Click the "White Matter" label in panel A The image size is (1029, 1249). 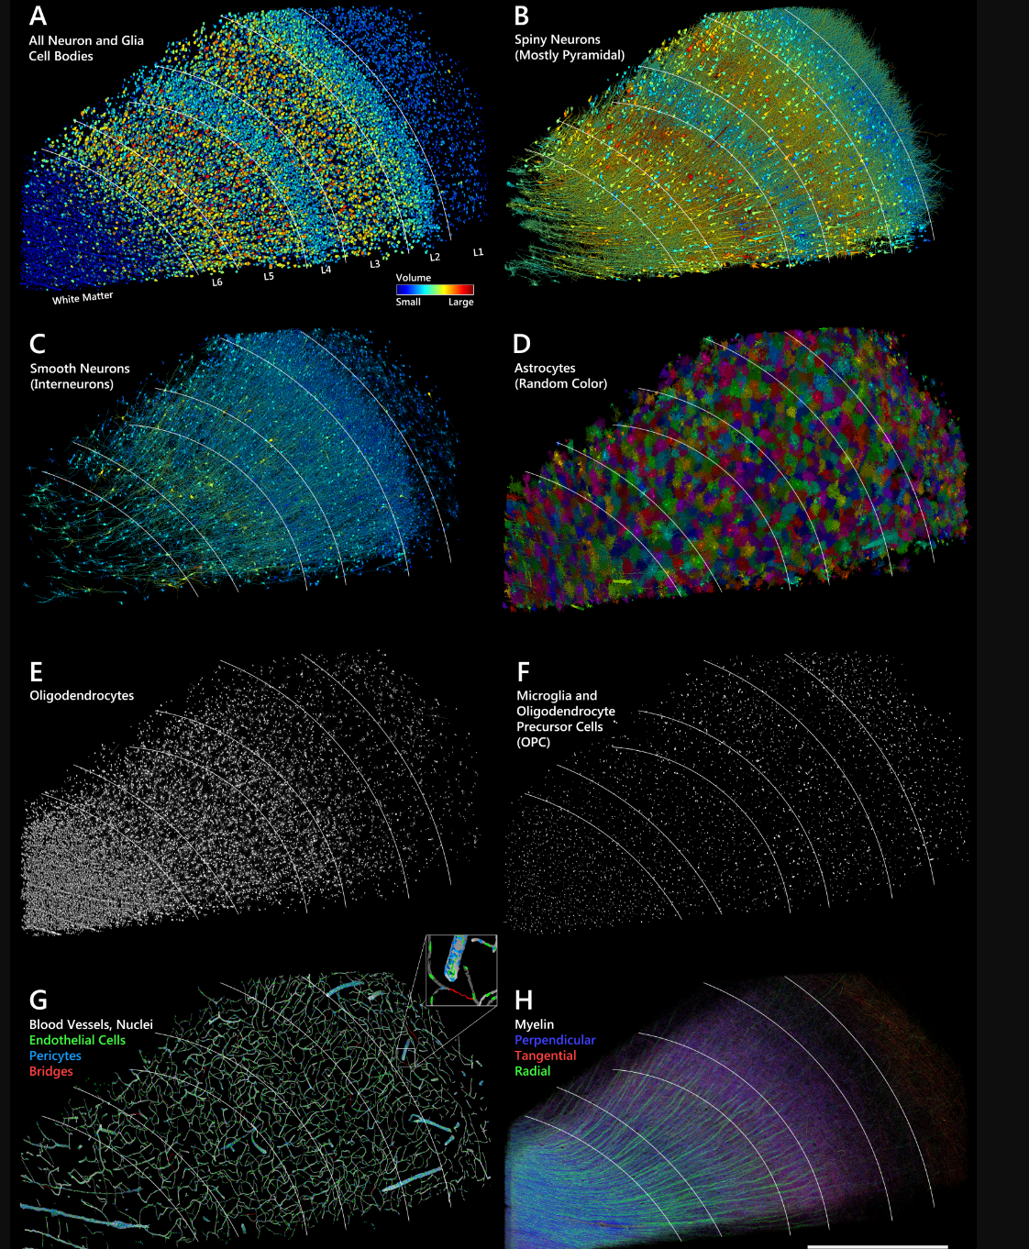click(83, 298)
